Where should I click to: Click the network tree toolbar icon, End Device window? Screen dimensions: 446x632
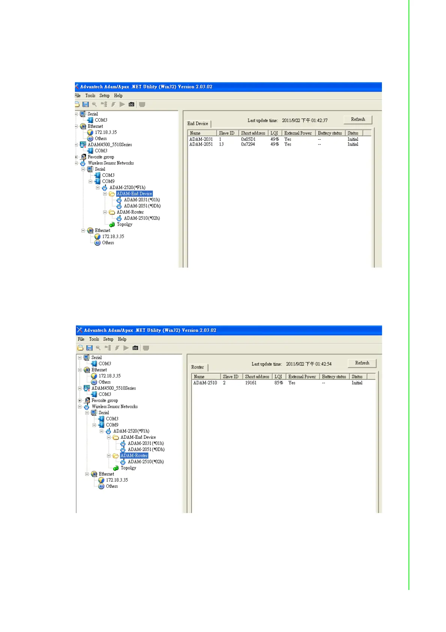104,104
